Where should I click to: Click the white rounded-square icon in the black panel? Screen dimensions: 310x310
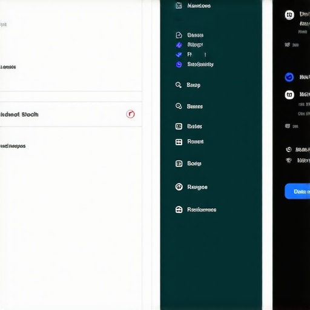click(x=289, y=94)
